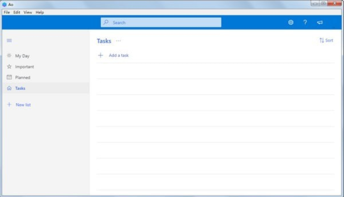Open the Edit menu
Viewport: 344px width, 197px height.
17,12
